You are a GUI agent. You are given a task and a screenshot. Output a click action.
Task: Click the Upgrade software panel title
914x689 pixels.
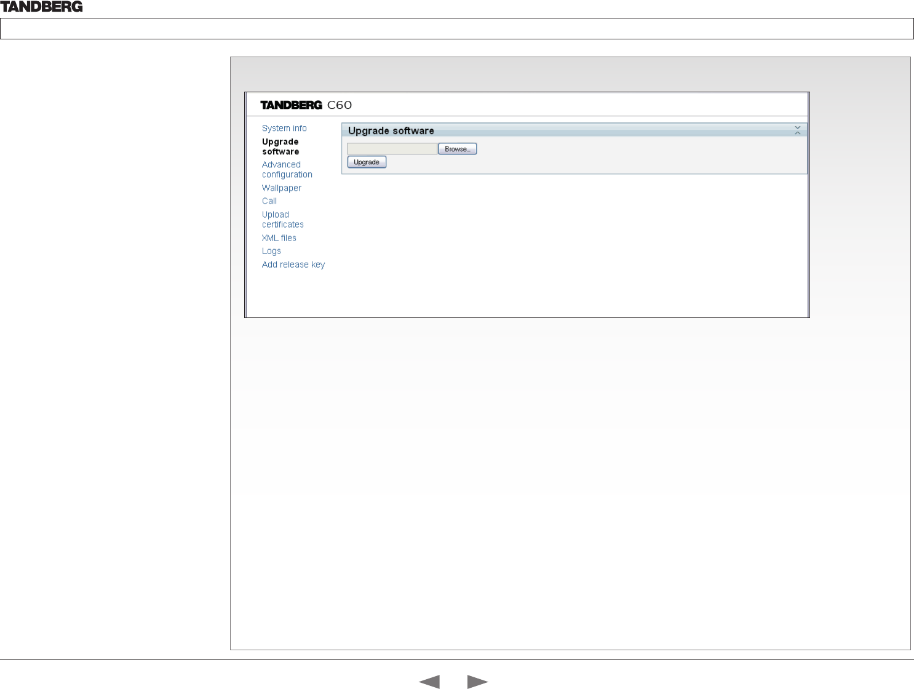point(391,130)
